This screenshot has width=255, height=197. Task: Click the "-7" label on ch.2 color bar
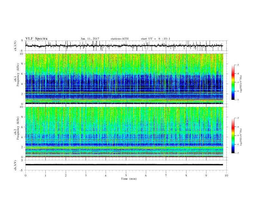238,153
